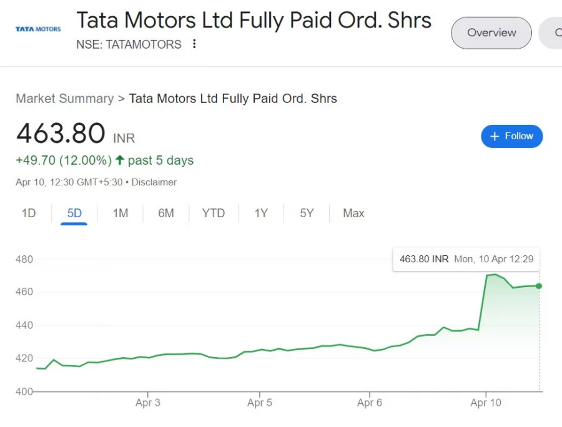Viewport: 562px width, 427px height.
Task: Open the partially visible Compare tab
Action: (553, 32)
